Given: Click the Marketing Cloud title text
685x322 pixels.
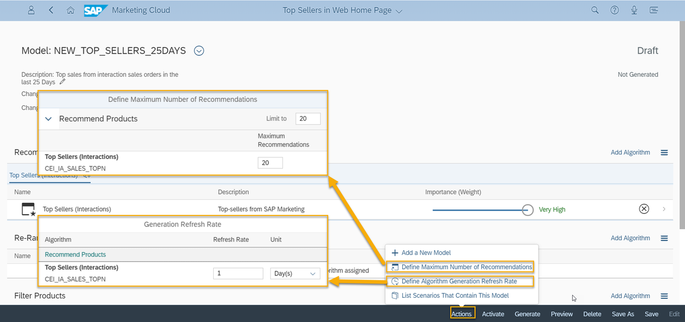Looking at the screenshot, I should click(x=141, y=10).
